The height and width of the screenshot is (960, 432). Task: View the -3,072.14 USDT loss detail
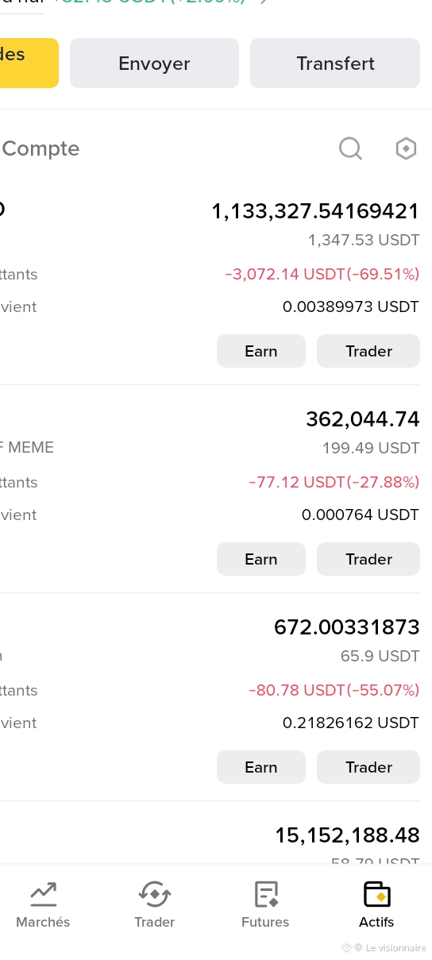(322, 274)
